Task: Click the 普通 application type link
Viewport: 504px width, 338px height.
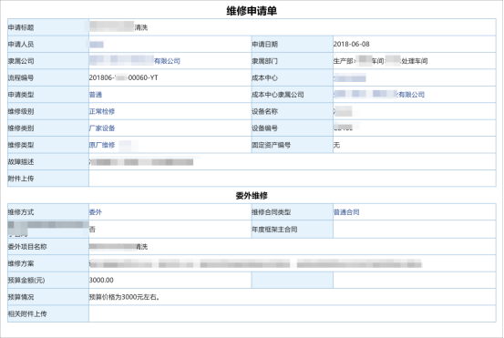Action: coord(96,95)
